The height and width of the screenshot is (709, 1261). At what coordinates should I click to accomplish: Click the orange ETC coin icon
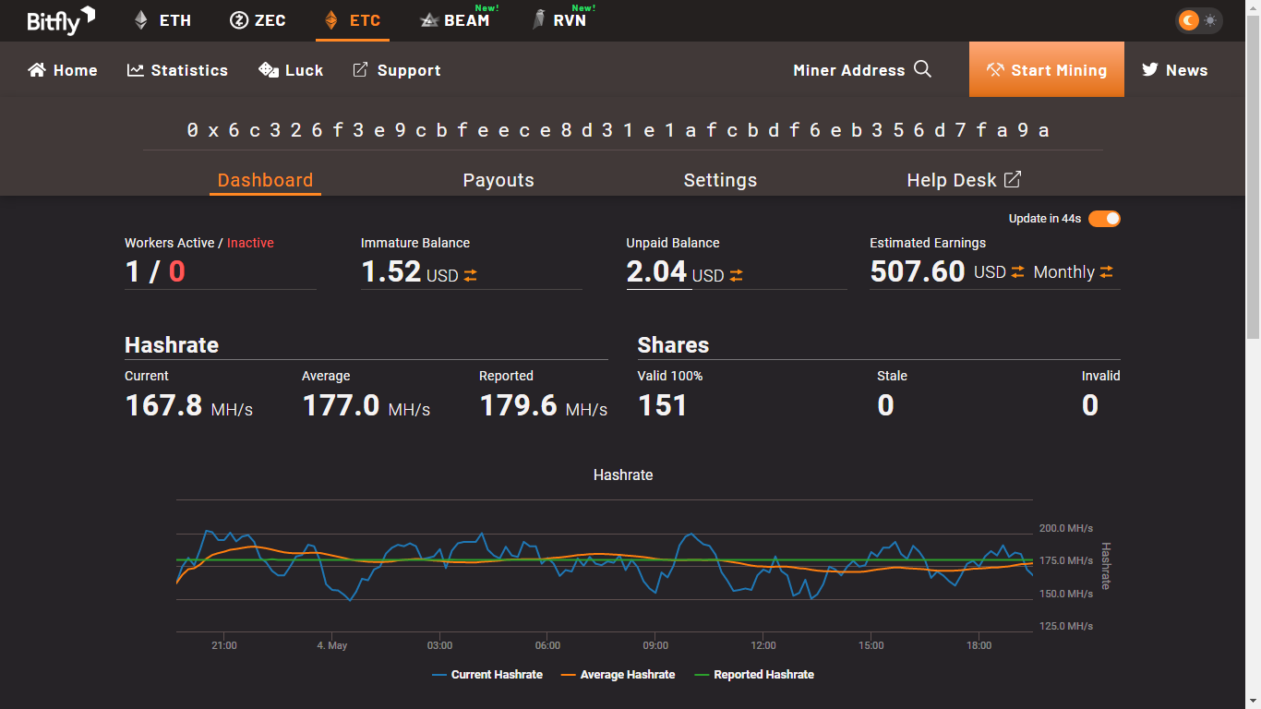tap(331, 20)
